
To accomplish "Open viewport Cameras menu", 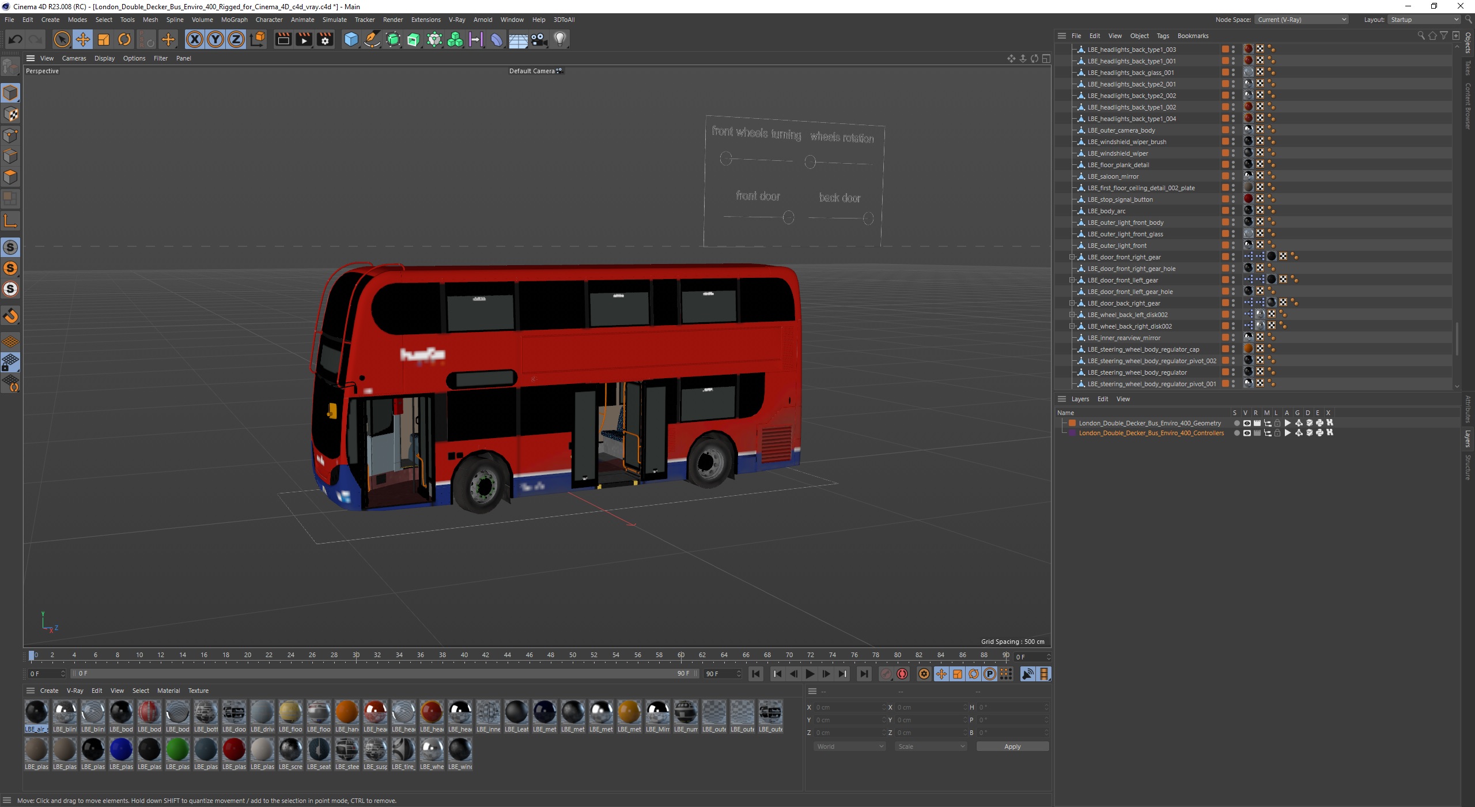I will (74, 58).
